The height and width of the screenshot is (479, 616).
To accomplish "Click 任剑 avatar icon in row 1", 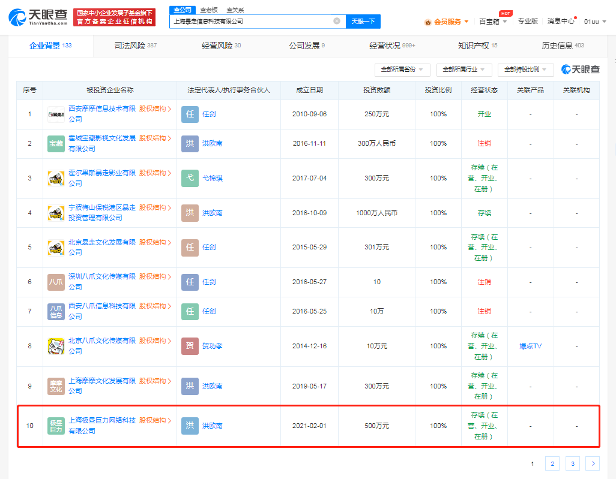I will click(x=190, y=114).
